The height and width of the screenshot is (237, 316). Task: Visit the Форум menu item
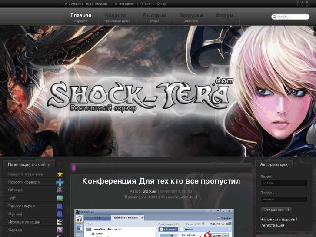click(224, 16)
